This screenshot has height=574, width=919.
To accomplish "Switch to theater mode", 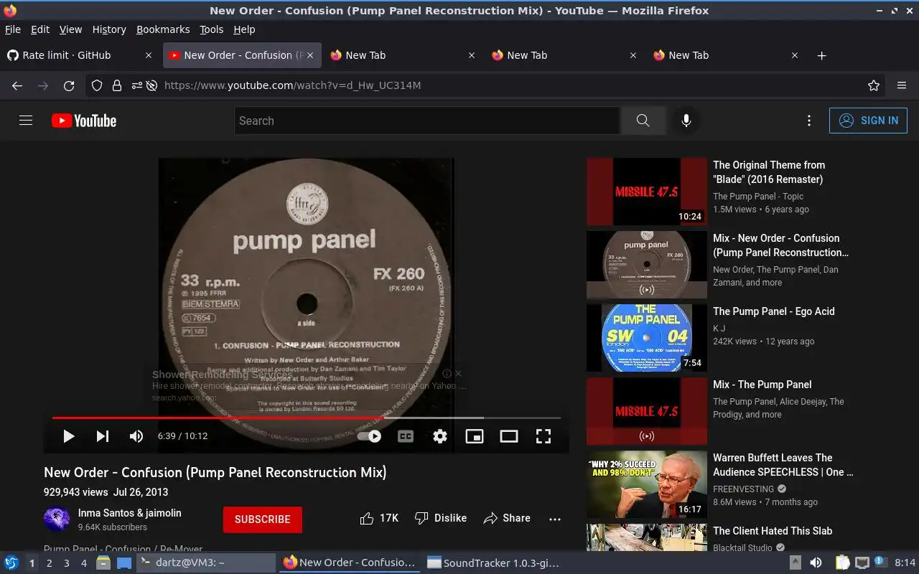I will (x=509, y=436).
